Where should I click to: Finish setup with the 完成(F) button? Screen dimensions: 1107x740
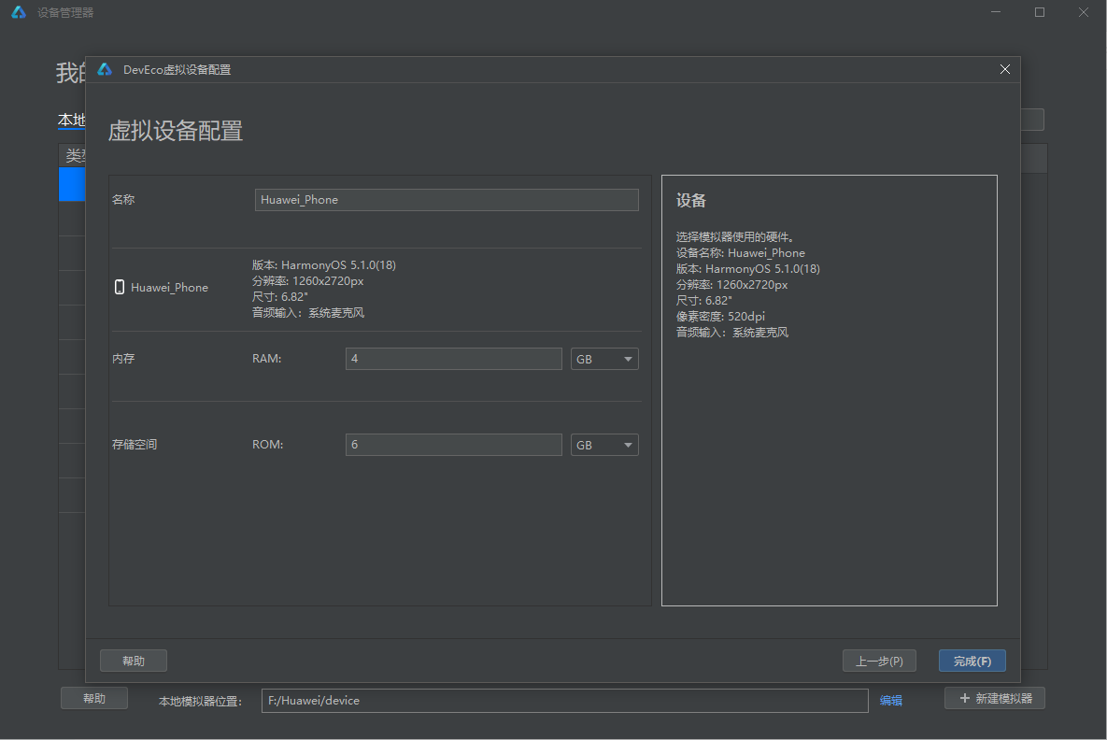[x=972, y=662]
